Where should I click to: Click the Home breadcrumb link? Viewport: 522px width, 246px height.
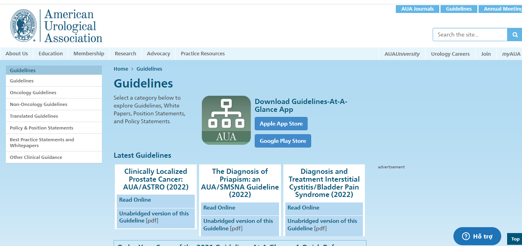(x=121, y=69)
